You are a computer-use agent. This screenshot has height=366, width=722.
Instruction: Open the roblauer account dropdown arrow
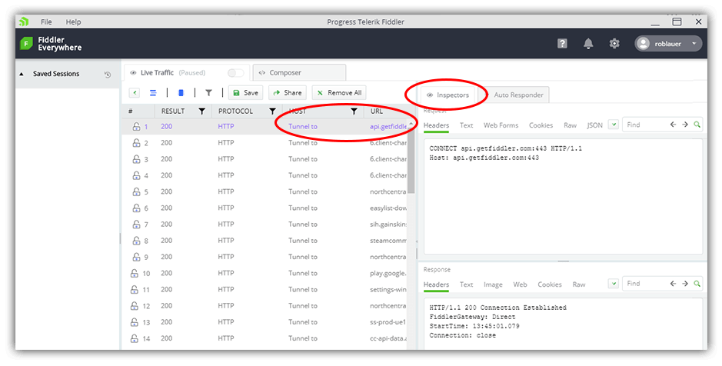point(694,44)
